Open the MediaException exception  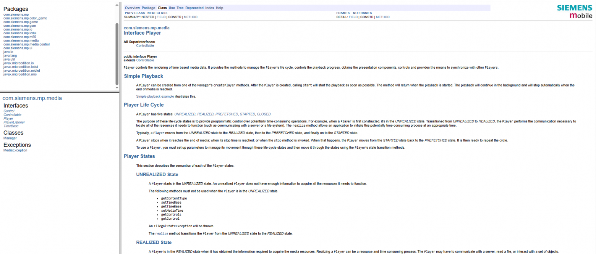(15, 150)
